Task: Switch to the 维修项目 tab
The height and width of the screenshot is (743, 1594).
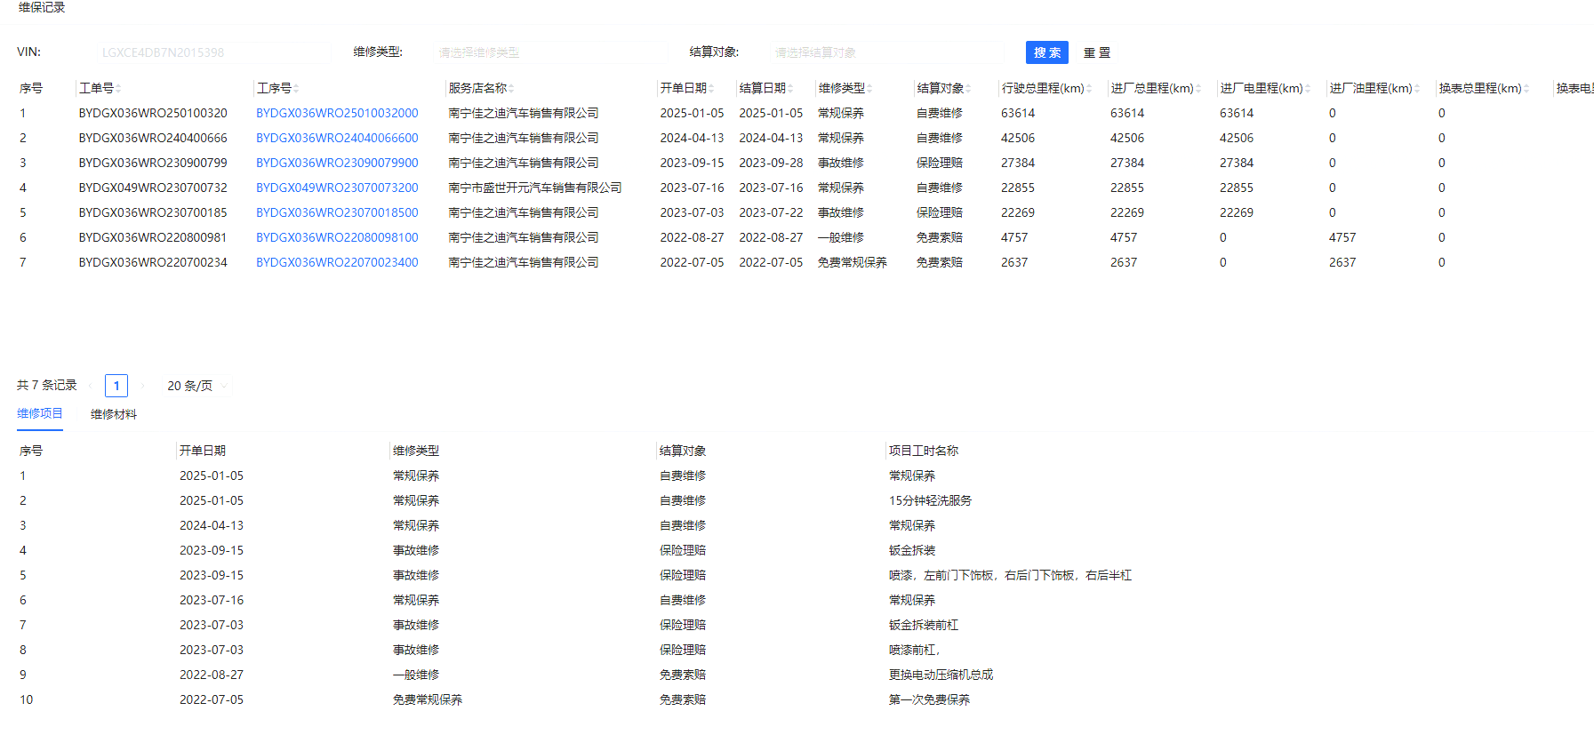Action: [x=40, y=414]
